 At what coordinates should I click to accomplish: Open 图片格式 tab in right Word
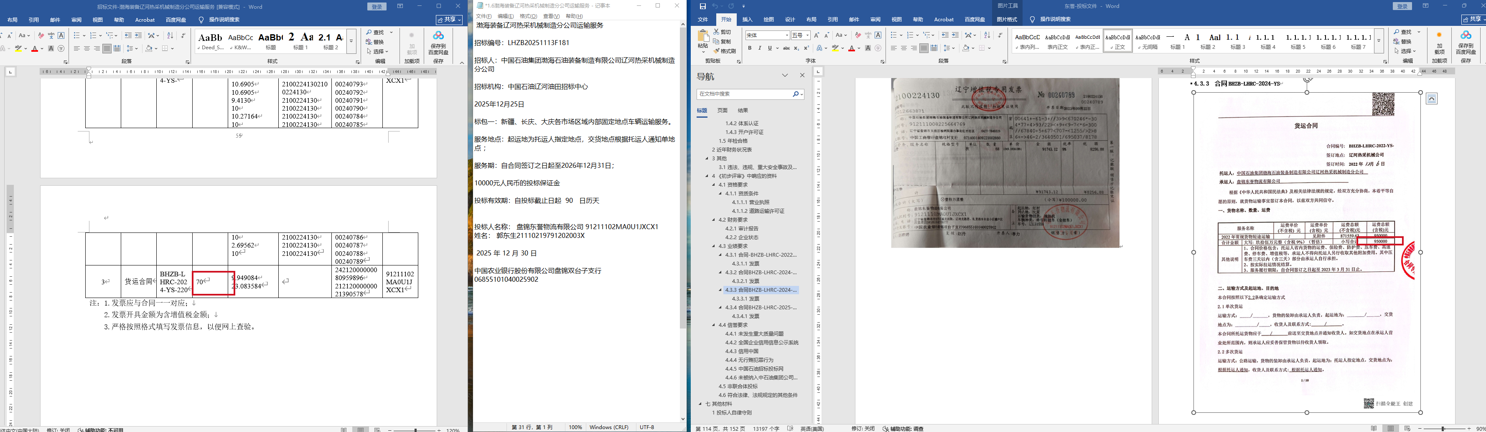pos(1007,20)
